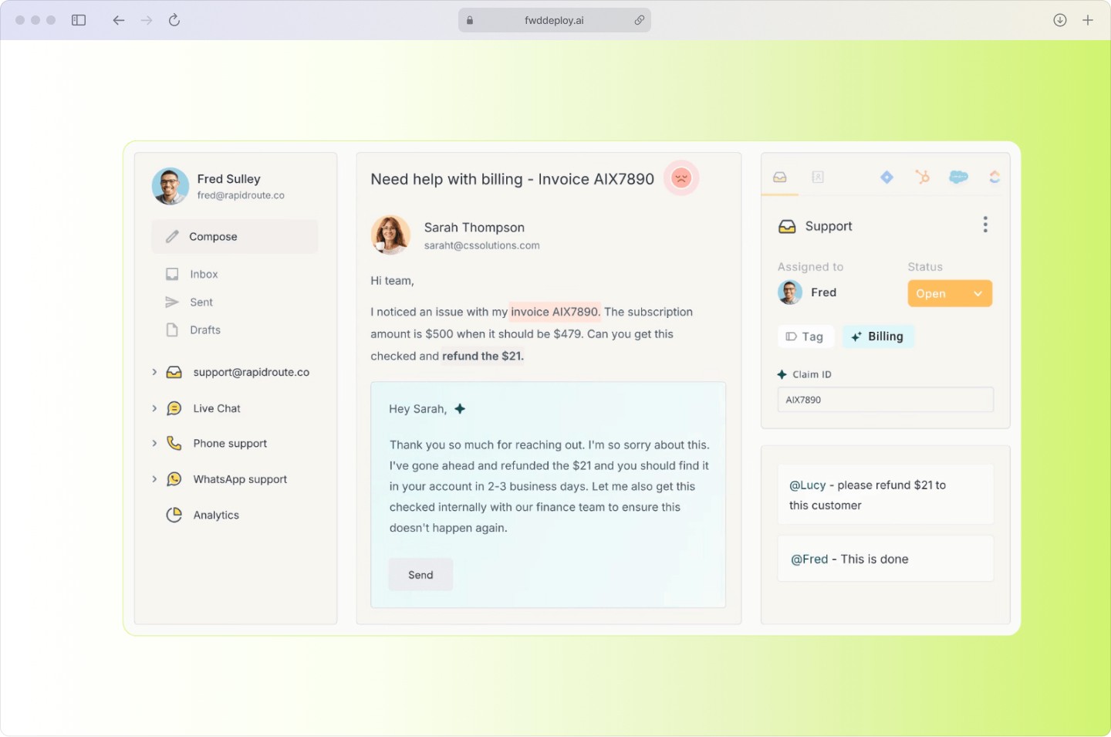Click saraht@cssolutions.com email address
Screen dimensions: 1111x737
[x=481, y=245]
